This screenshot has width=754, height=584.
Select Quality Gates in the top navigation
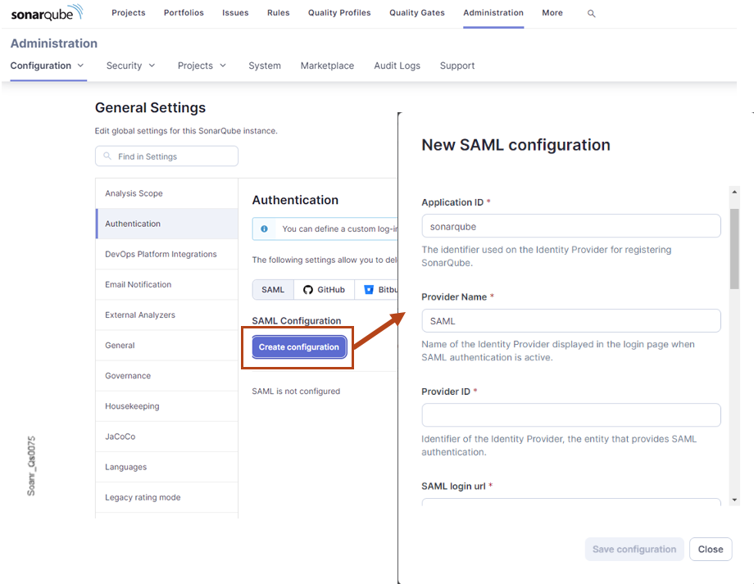coord(416,13)
